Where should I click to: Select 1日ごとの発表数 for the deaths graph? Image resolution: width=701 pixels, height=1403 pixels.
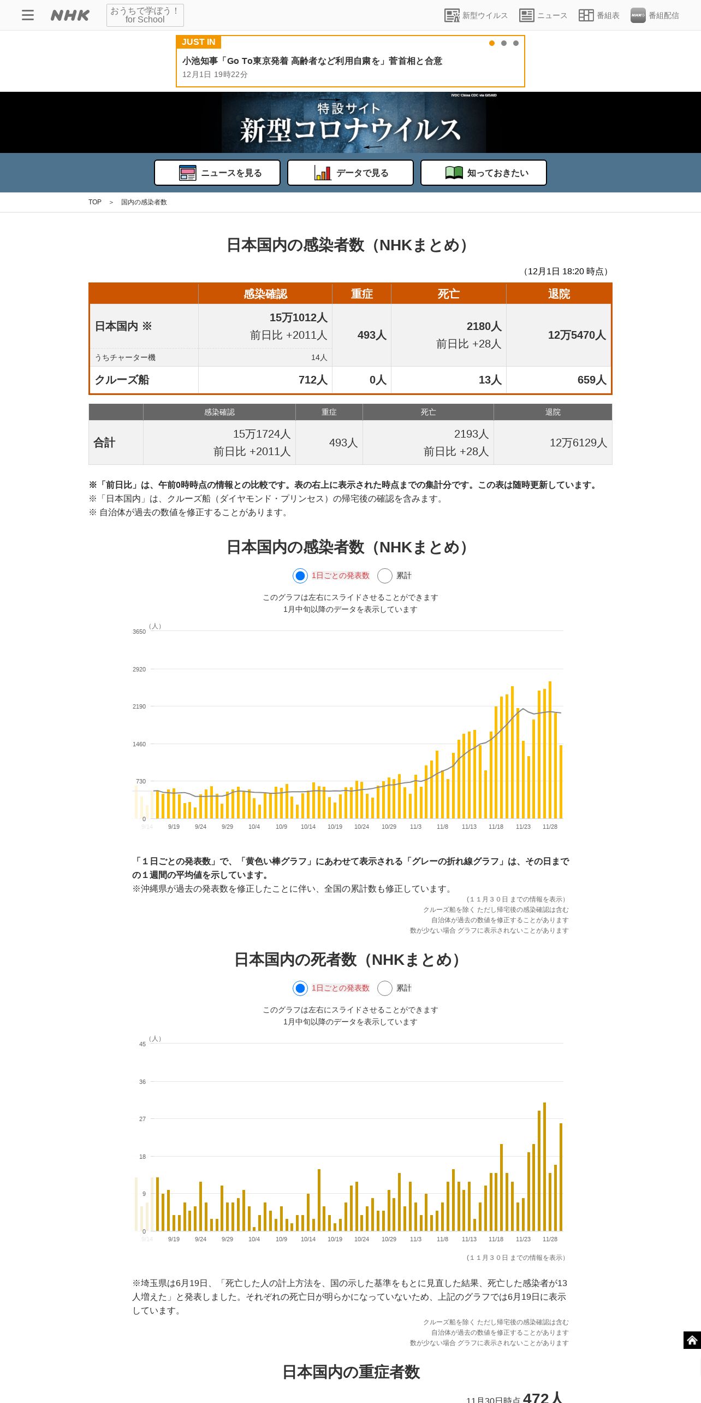[x=300, y=988]
